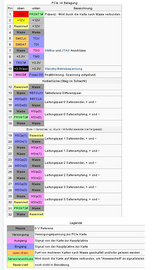This screenshot has height=270, width=152.
Task: Select the red +12V cell in pin 1 row
Action: point(21,14)
